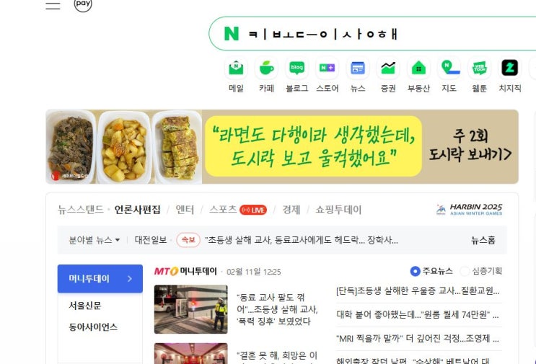536x364 pixels.
Task: Open the 부동산 real estate shortcut
Action: click(x=418, y=75)
